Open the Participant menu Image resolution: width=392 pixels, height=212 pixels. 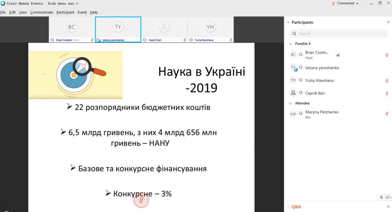tap(65, 12)
